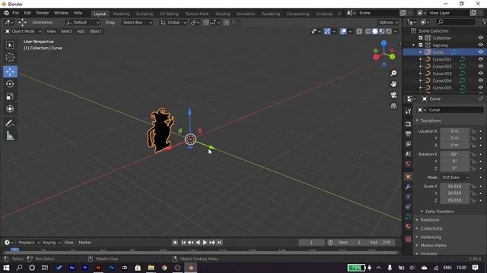Image resolution: width=487 pixels, height=273 pixels.
Task: Open the Options dropdown
Action: click(x=388, y=23)
